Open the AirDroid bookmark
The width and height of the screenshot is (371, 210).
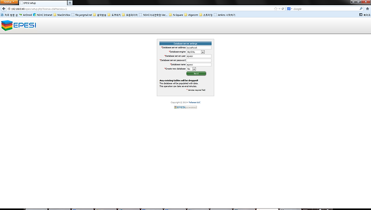pos(25,14)
